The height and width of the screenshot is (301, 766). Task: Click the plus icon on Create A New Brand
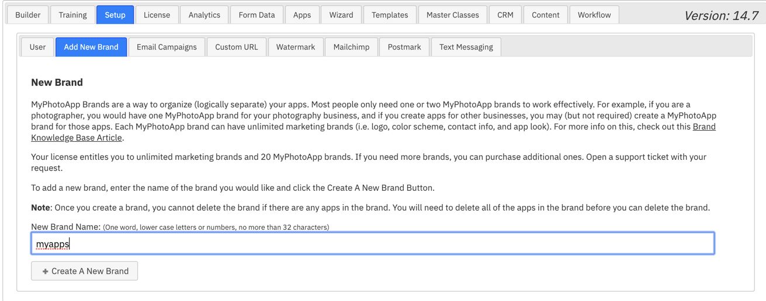pyautogui.click(x=46, y=271)
